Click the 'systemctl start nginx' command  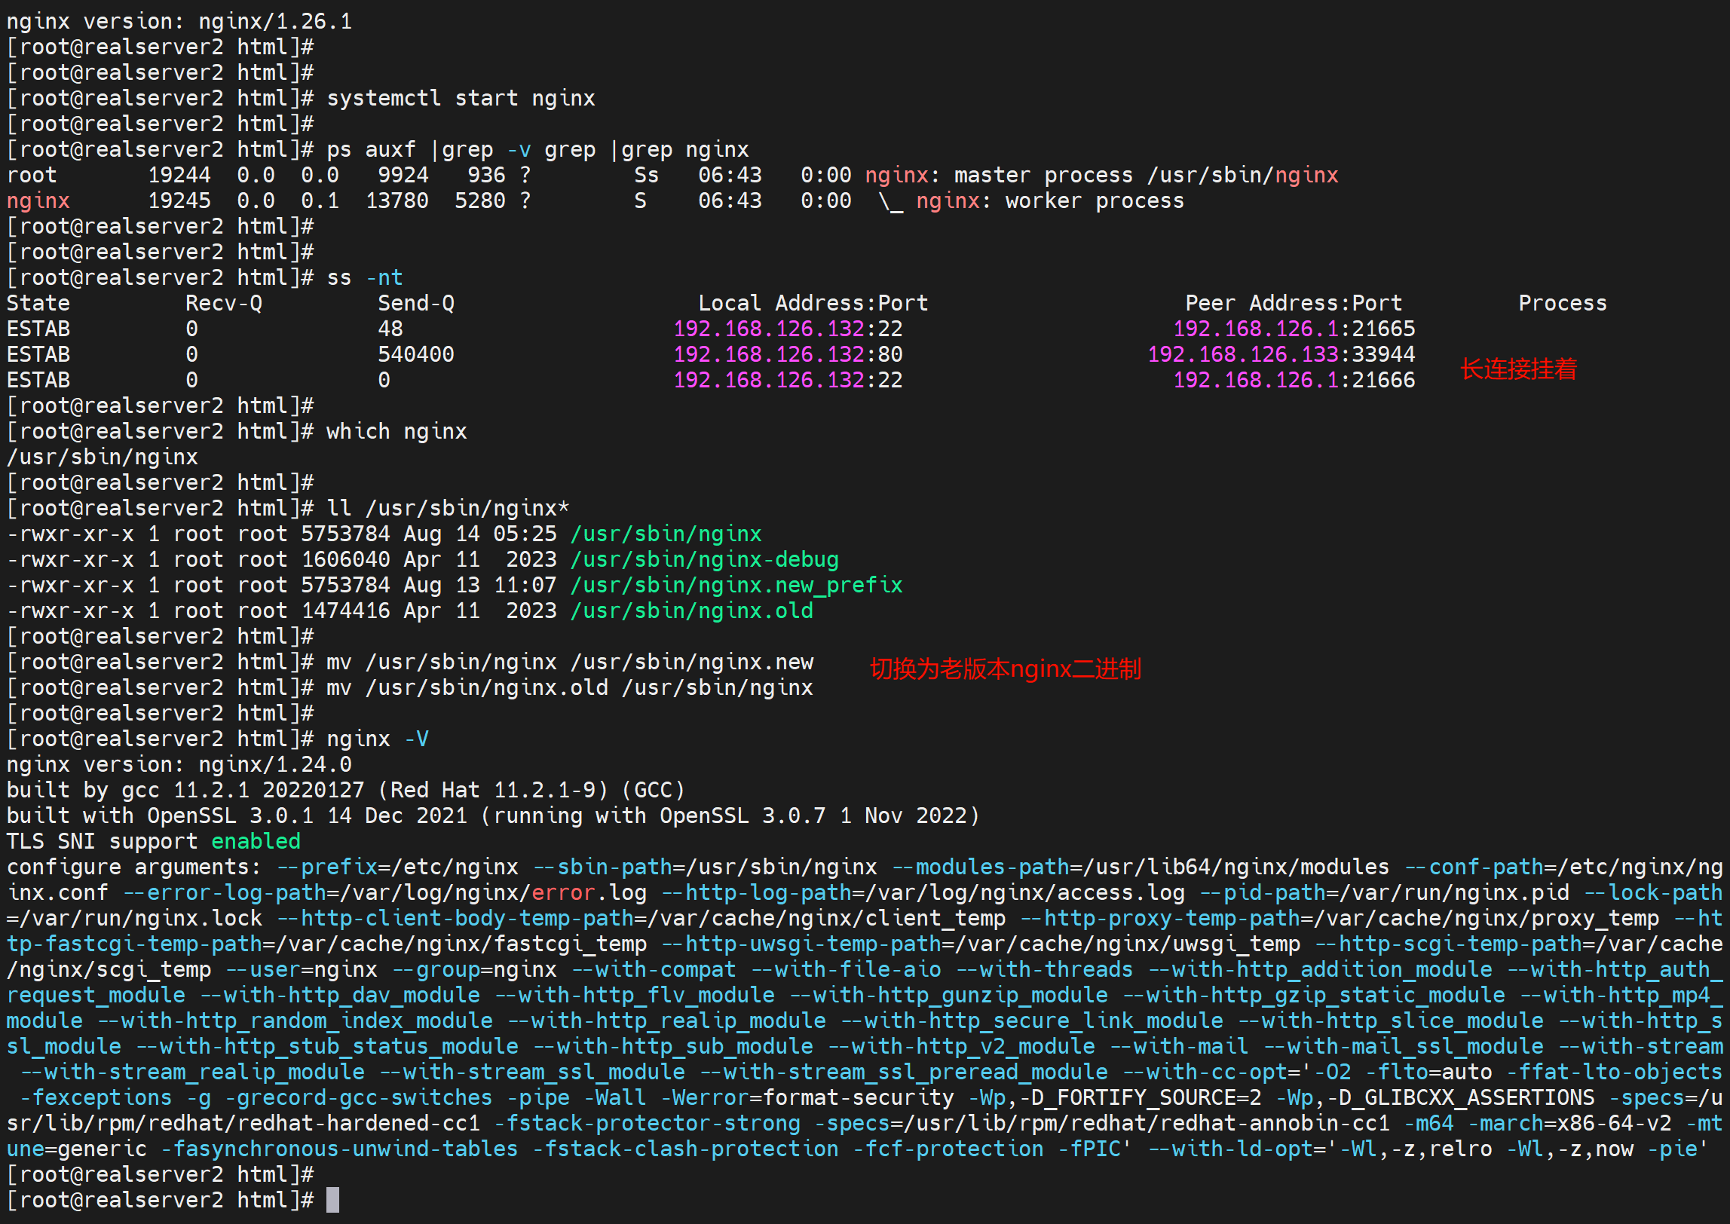(461, 98)
